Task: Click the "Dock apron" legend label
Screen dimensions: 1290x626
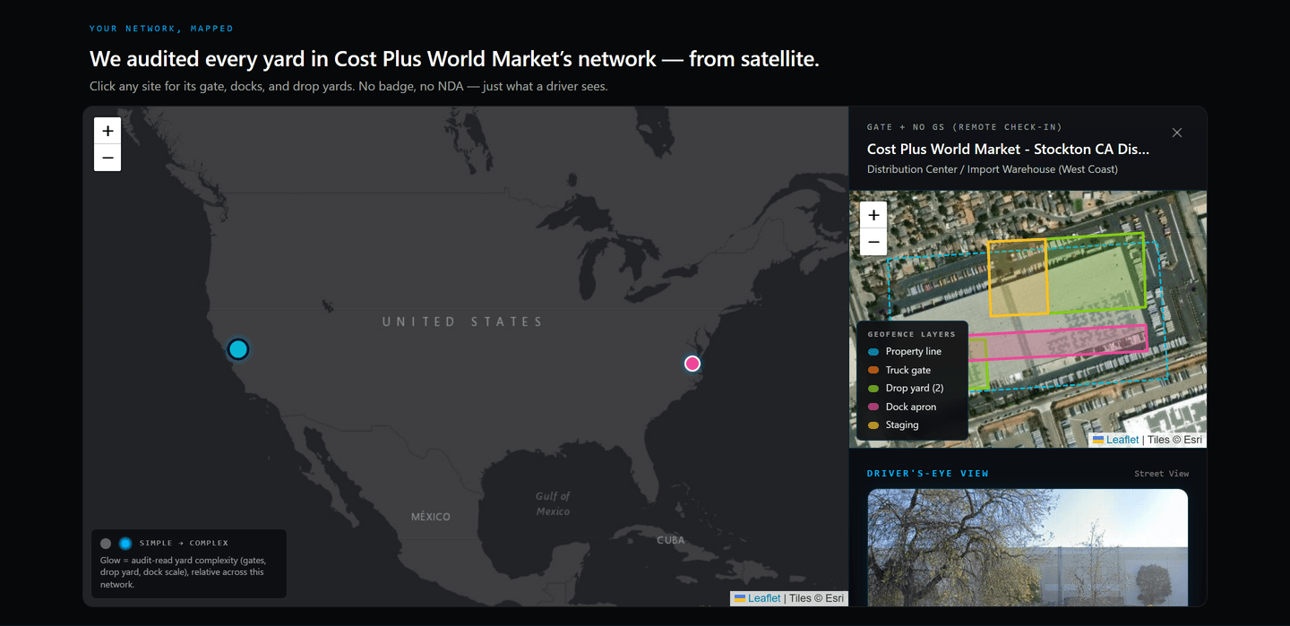Action: tap(911, 407)
